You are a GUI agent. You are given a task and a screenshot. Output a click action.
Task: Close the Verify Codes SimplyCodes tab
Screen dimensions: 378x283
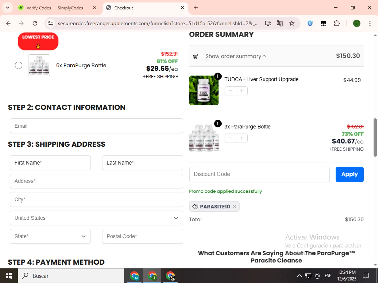(x=94, y=8)
